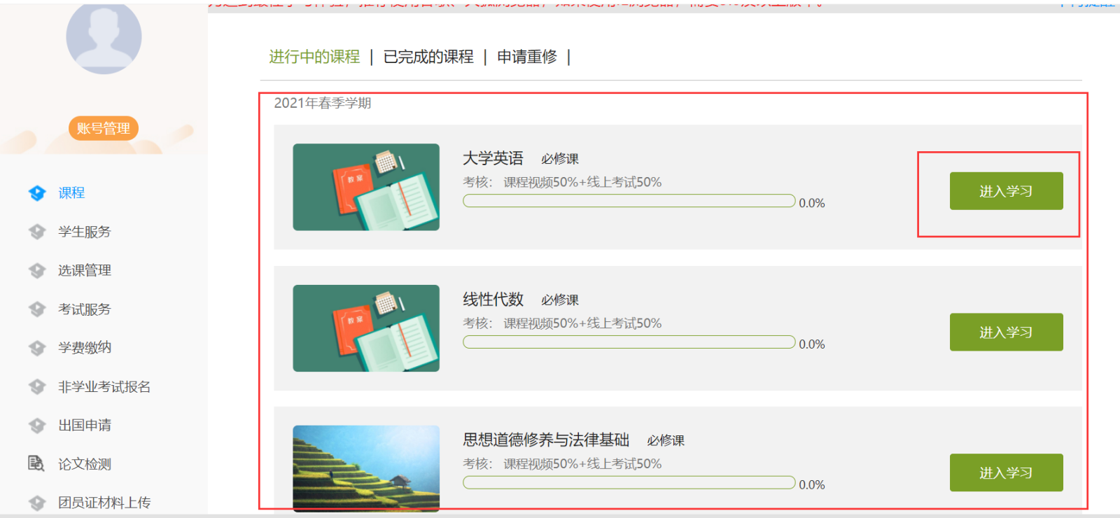
Task: Switch to the 已完成的课程 tab
Action: pyautogui.click(x=428, y=57)
